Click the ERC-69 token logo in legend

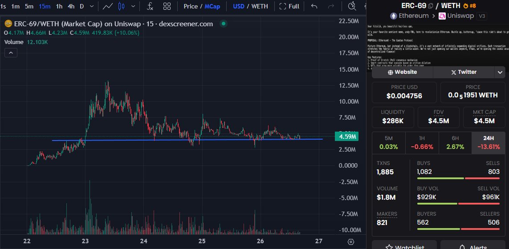point(8,24)
